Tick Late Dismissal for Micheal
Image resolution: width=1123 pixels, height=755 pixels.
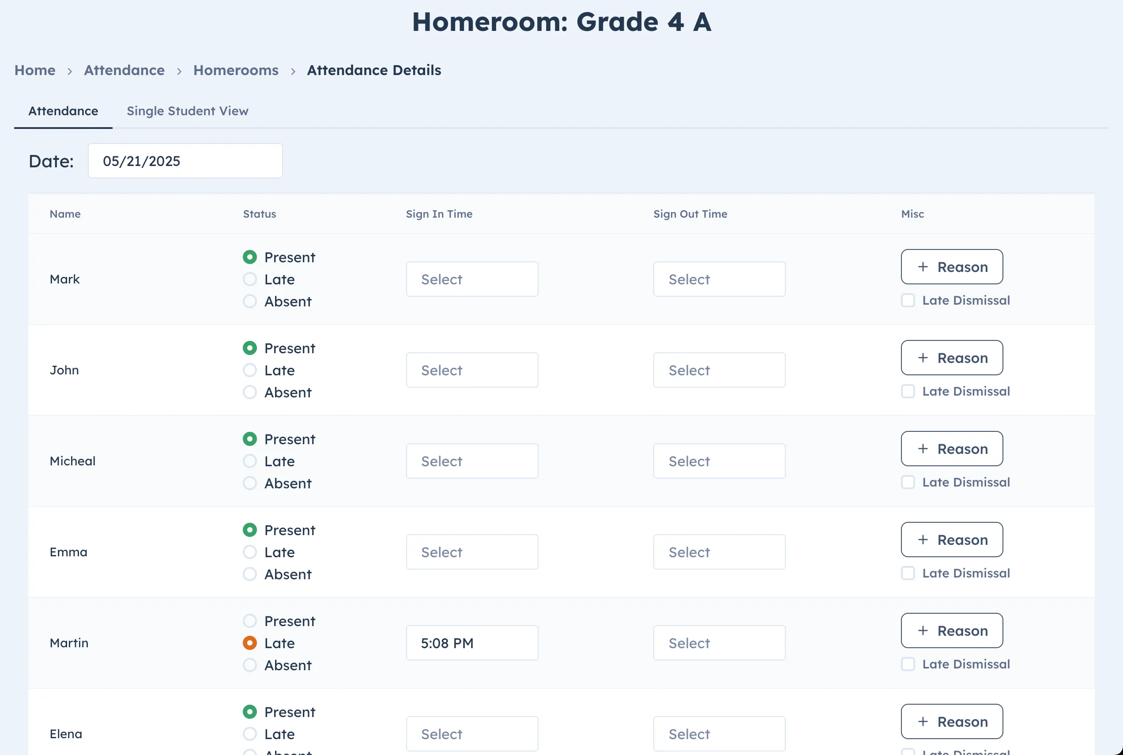[908, 483]
